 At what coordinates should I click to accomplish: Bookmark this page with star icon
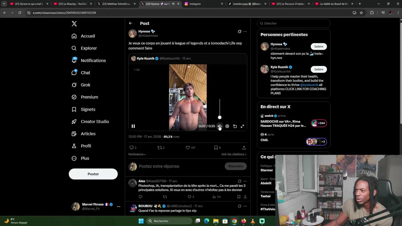[x=361, y=13]
